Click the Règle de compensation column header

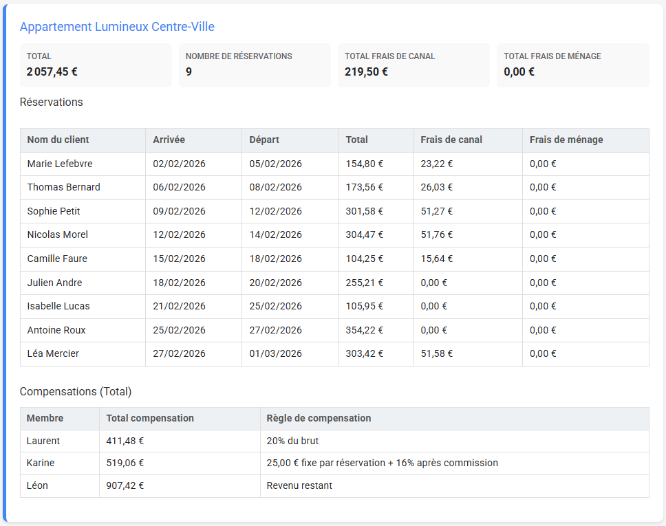tap(319, 418)
